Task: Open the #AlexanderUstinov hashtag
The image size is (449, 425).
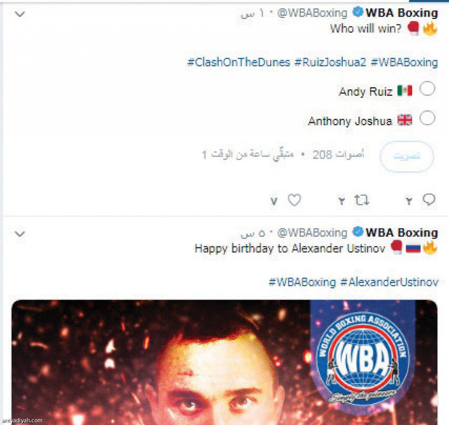Action: [389, 282]
